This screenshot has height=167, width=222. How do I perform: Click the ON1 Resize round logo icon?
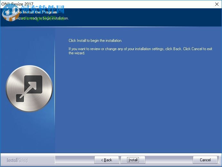(29, 88)
